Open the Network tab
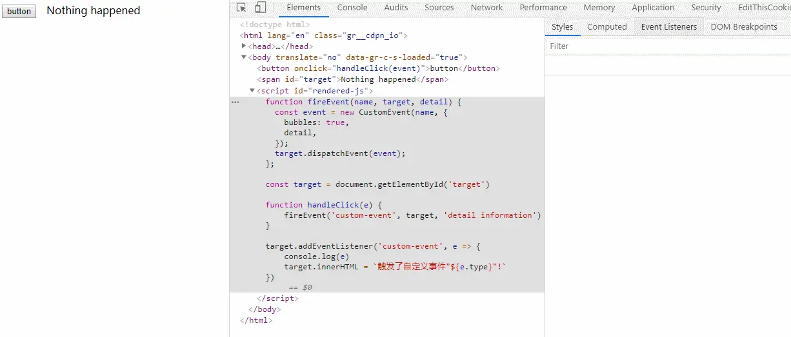791x337 pixels. pyautogui.click(x=486, y=8)
